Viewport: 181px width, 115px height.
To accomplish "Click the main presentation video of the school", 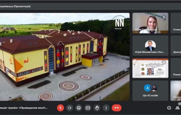I will 65,57.
